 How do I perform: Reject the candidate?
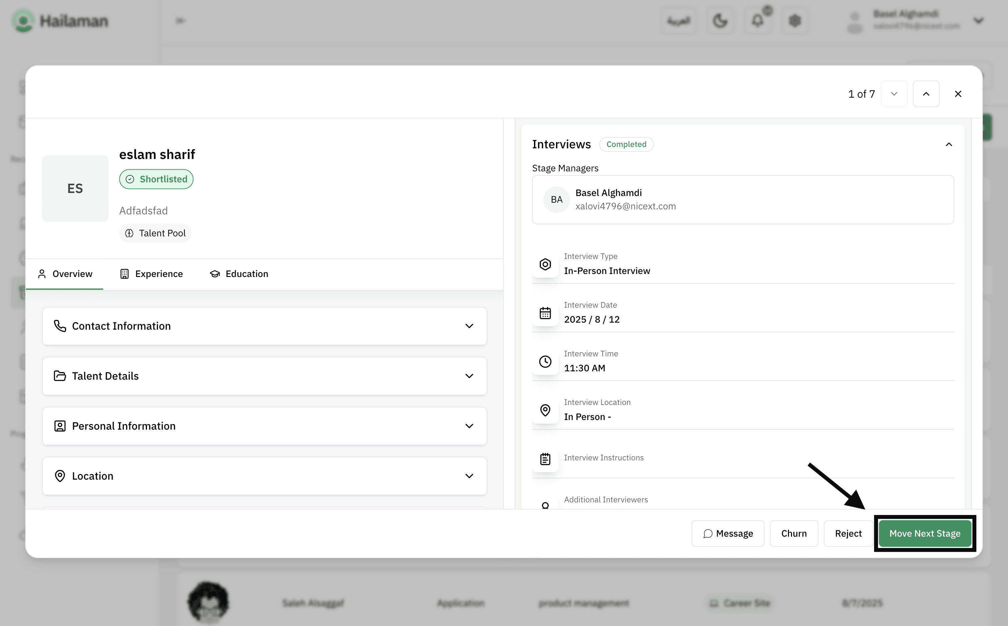click(848, 533)
